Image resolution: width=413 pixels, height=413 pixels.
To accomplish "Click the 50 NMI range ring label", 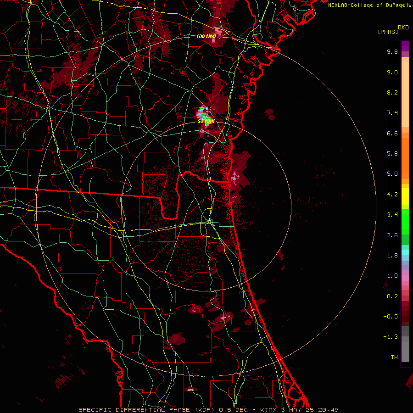I will click(x=206, y=122).
